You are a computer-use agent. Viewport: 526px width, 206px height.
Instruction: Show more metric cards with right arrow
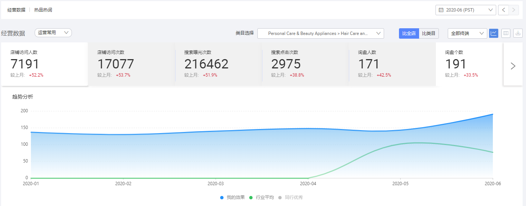click(x=513, y=66)
